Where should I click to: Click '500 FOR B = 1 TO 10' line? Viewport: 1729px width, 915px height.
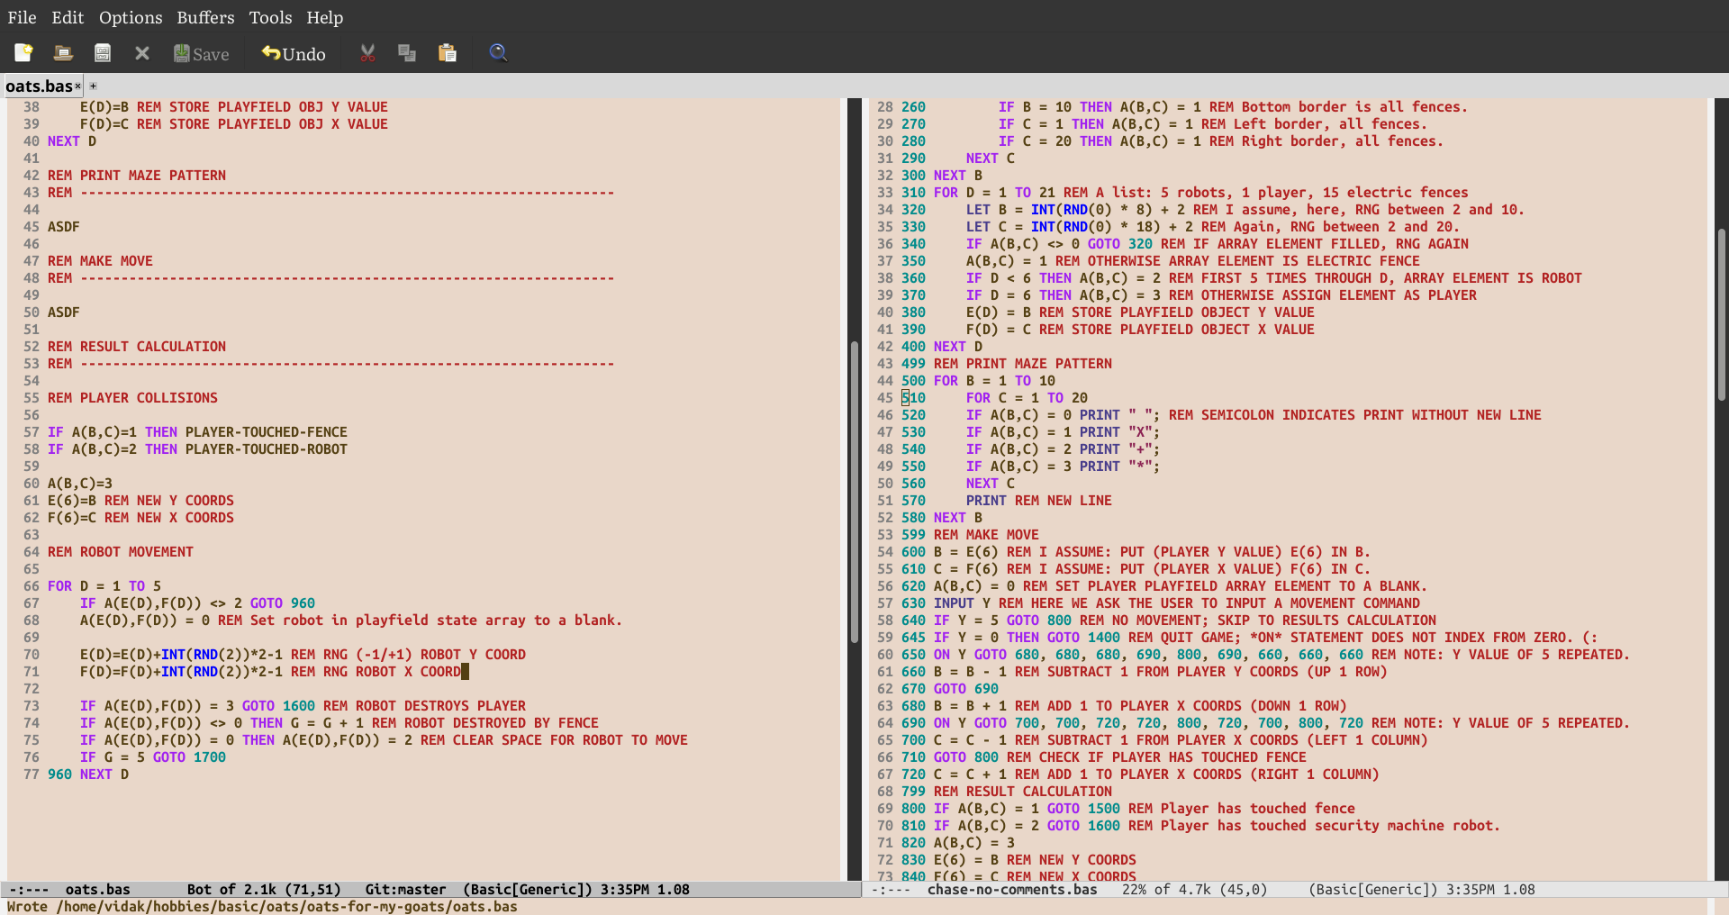[x=978, y=381]
